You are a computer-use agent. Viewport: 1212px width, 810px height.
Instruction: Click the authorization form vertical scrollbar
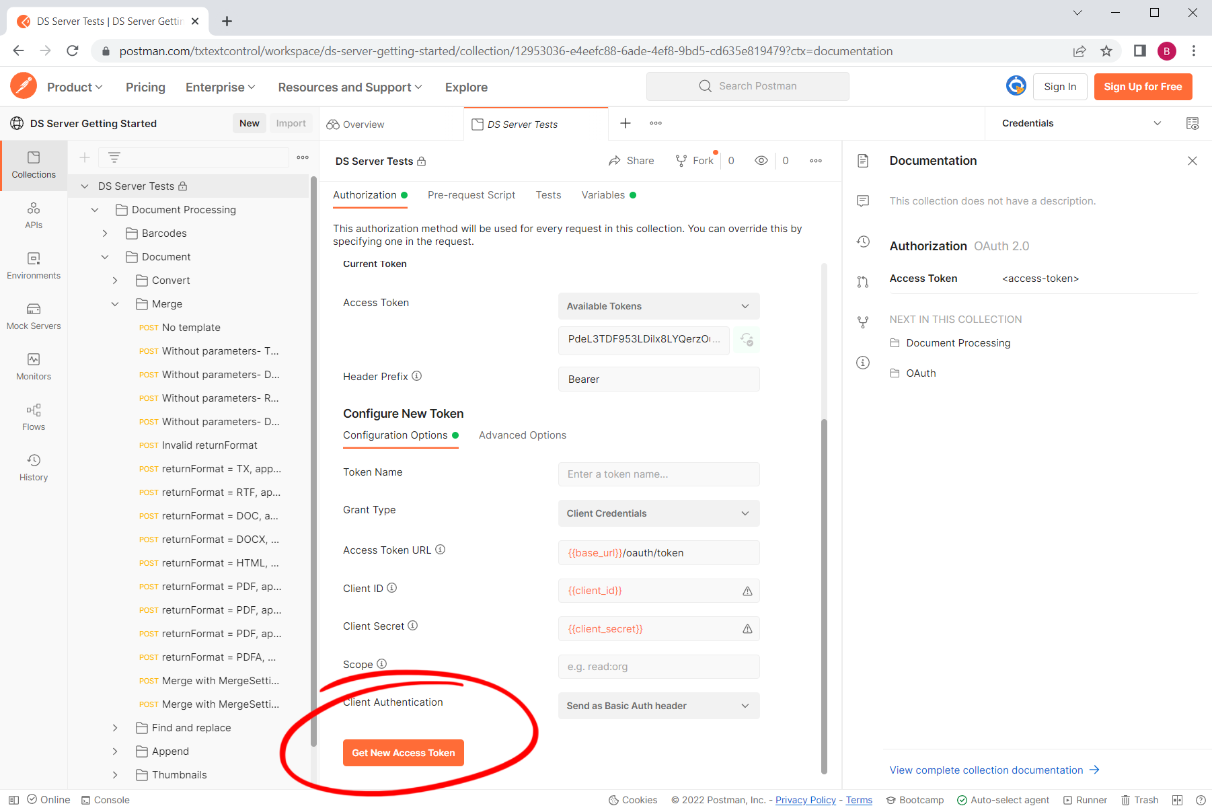point(824,595)
